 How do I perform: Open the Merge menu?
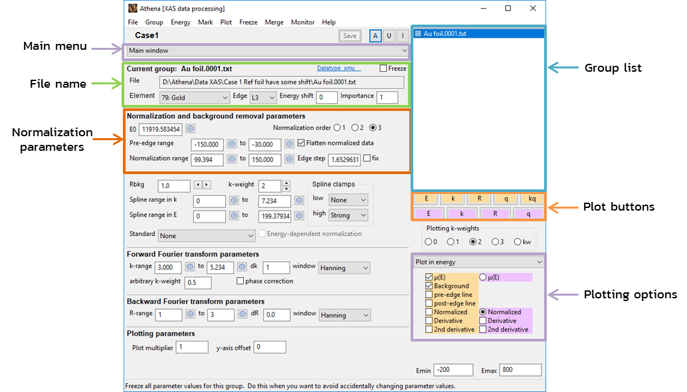pyautogui.click(x=274, y=22)
